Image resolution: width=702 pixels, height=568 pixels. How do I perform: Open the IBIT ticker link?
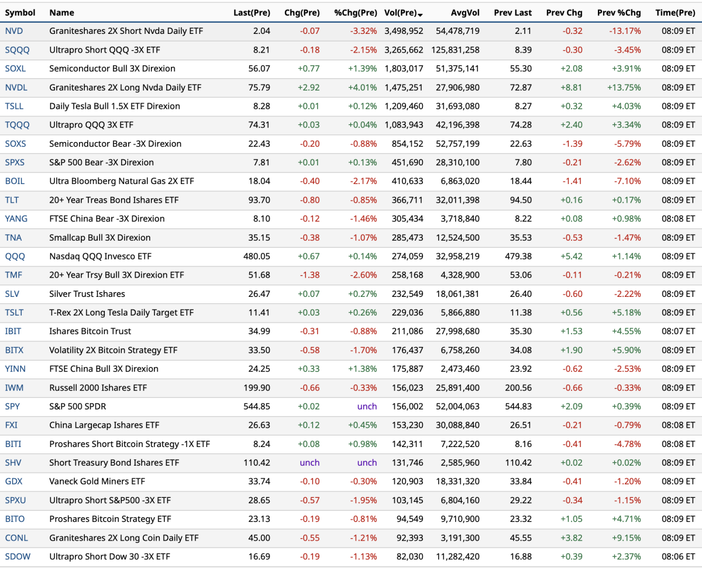(13, 331)
